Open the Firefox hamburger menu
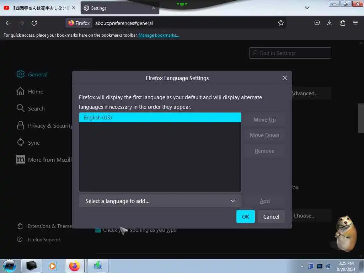Viewport: 364px width, 273px height. (x=355, y=23)
